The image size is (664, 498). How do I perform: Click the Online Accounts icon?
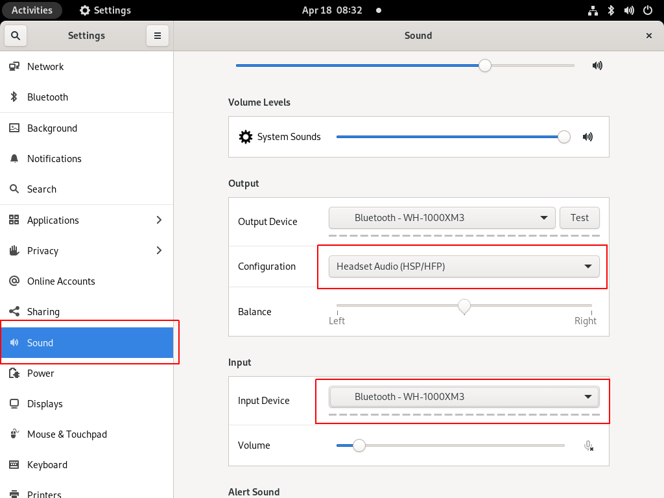tap(14, 281)
